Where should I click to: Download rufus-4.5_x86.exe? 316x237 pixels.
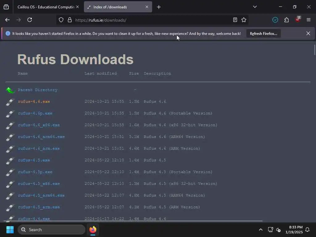pos(39,184)
